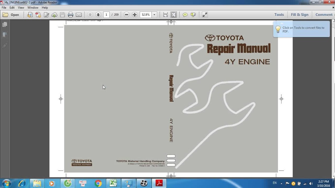This screenshot has height=188, width=335.
Task: Open the File menu
Action: [x=4, y=8]
